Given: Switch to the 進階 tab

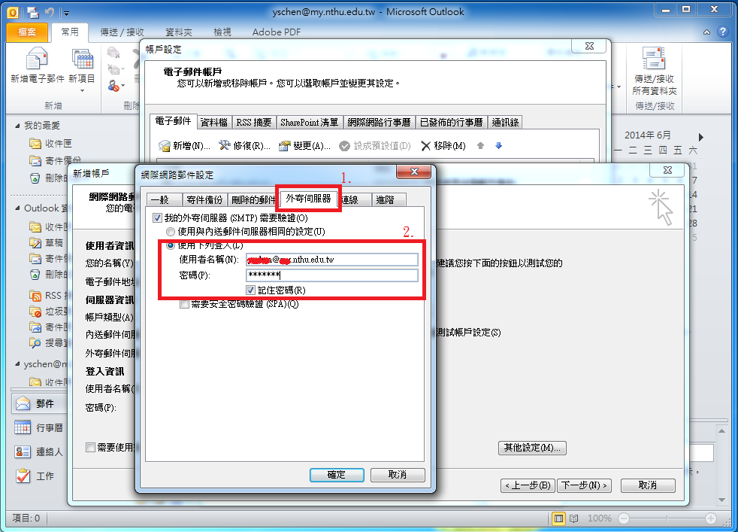Looking at the screenshot, I should pyautogui.click(x=389, y=199).
